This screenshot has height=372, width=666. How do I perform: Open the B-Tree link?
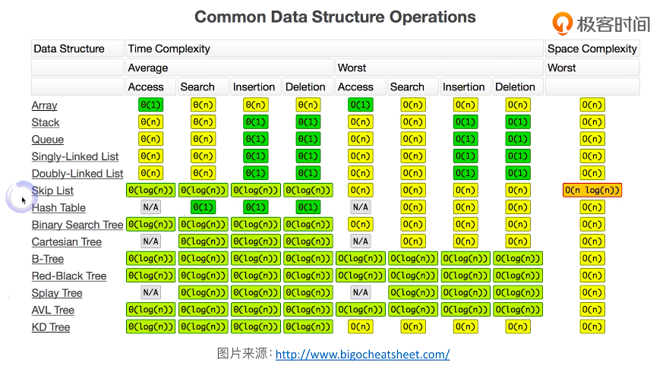pos(48,259)
